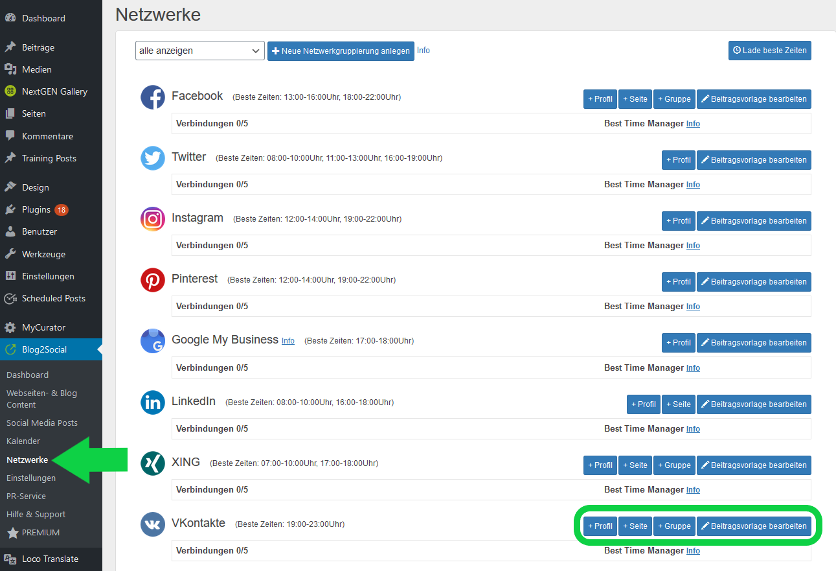
Task: Open the PR-Service submenu item
Action: (x=26, y=496)
